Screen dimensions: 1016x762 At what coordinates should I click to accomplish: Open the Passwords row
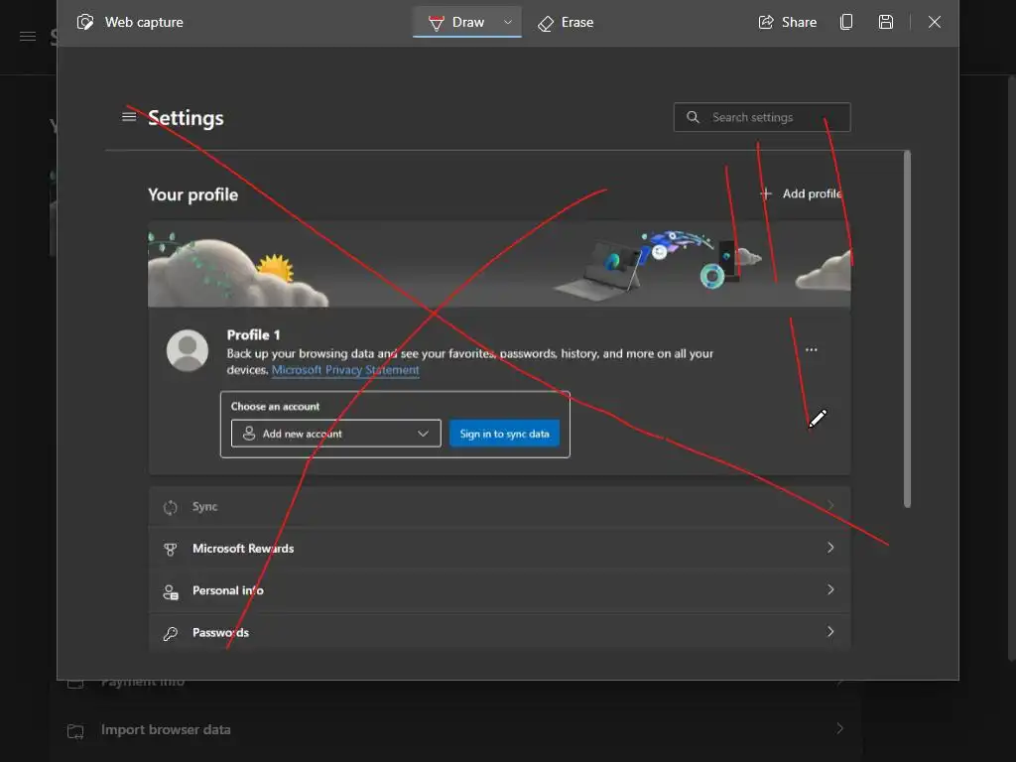click(499, 632)
